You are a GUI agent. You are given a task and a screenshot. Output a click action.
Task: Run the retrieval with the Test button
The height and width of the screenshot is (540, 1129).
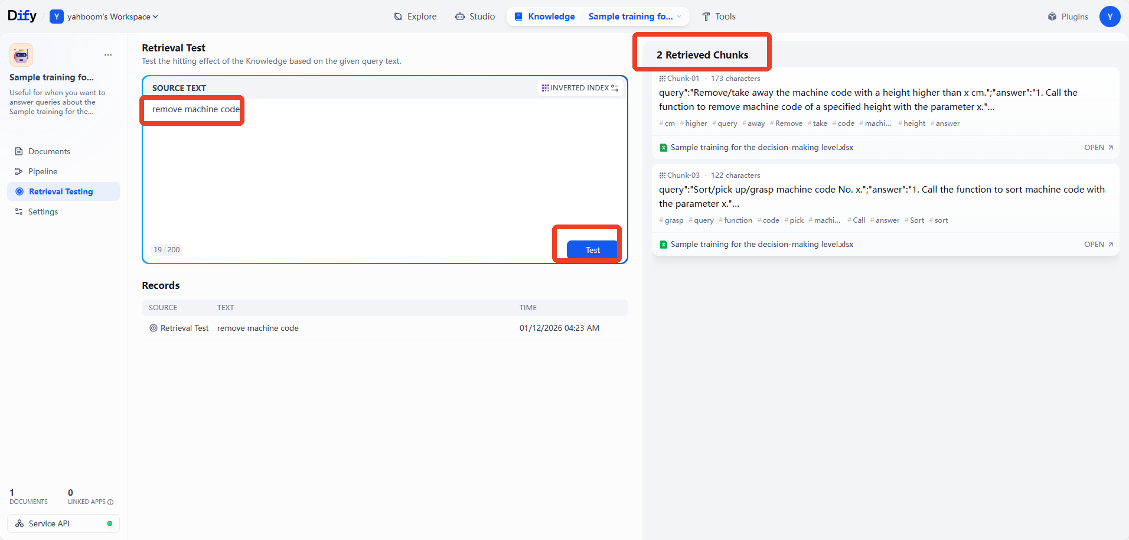tap(592, 250)
